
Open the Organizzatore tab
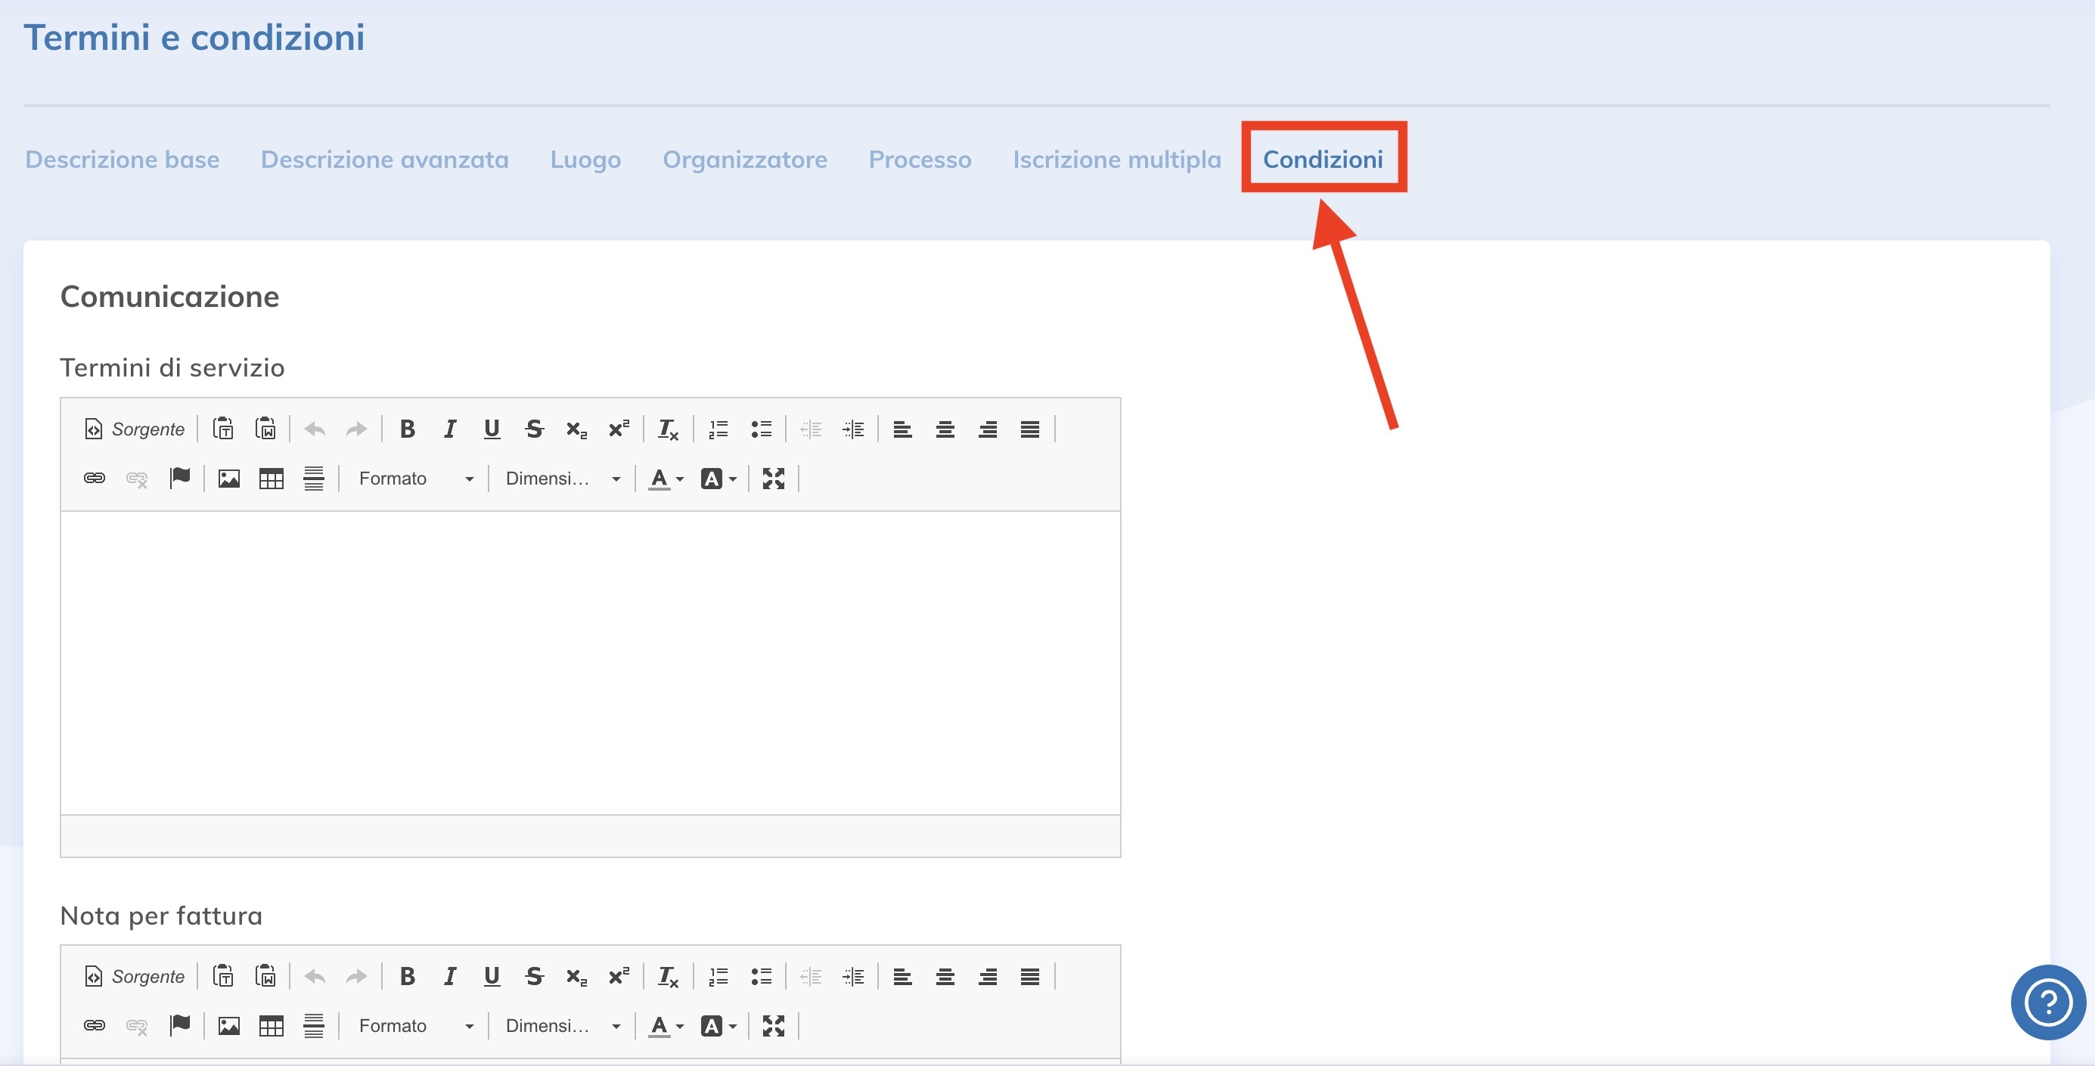coord(744,160)
